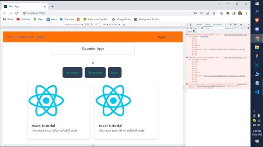Open Windows Start button in taskbar

[x=257, y=4]
